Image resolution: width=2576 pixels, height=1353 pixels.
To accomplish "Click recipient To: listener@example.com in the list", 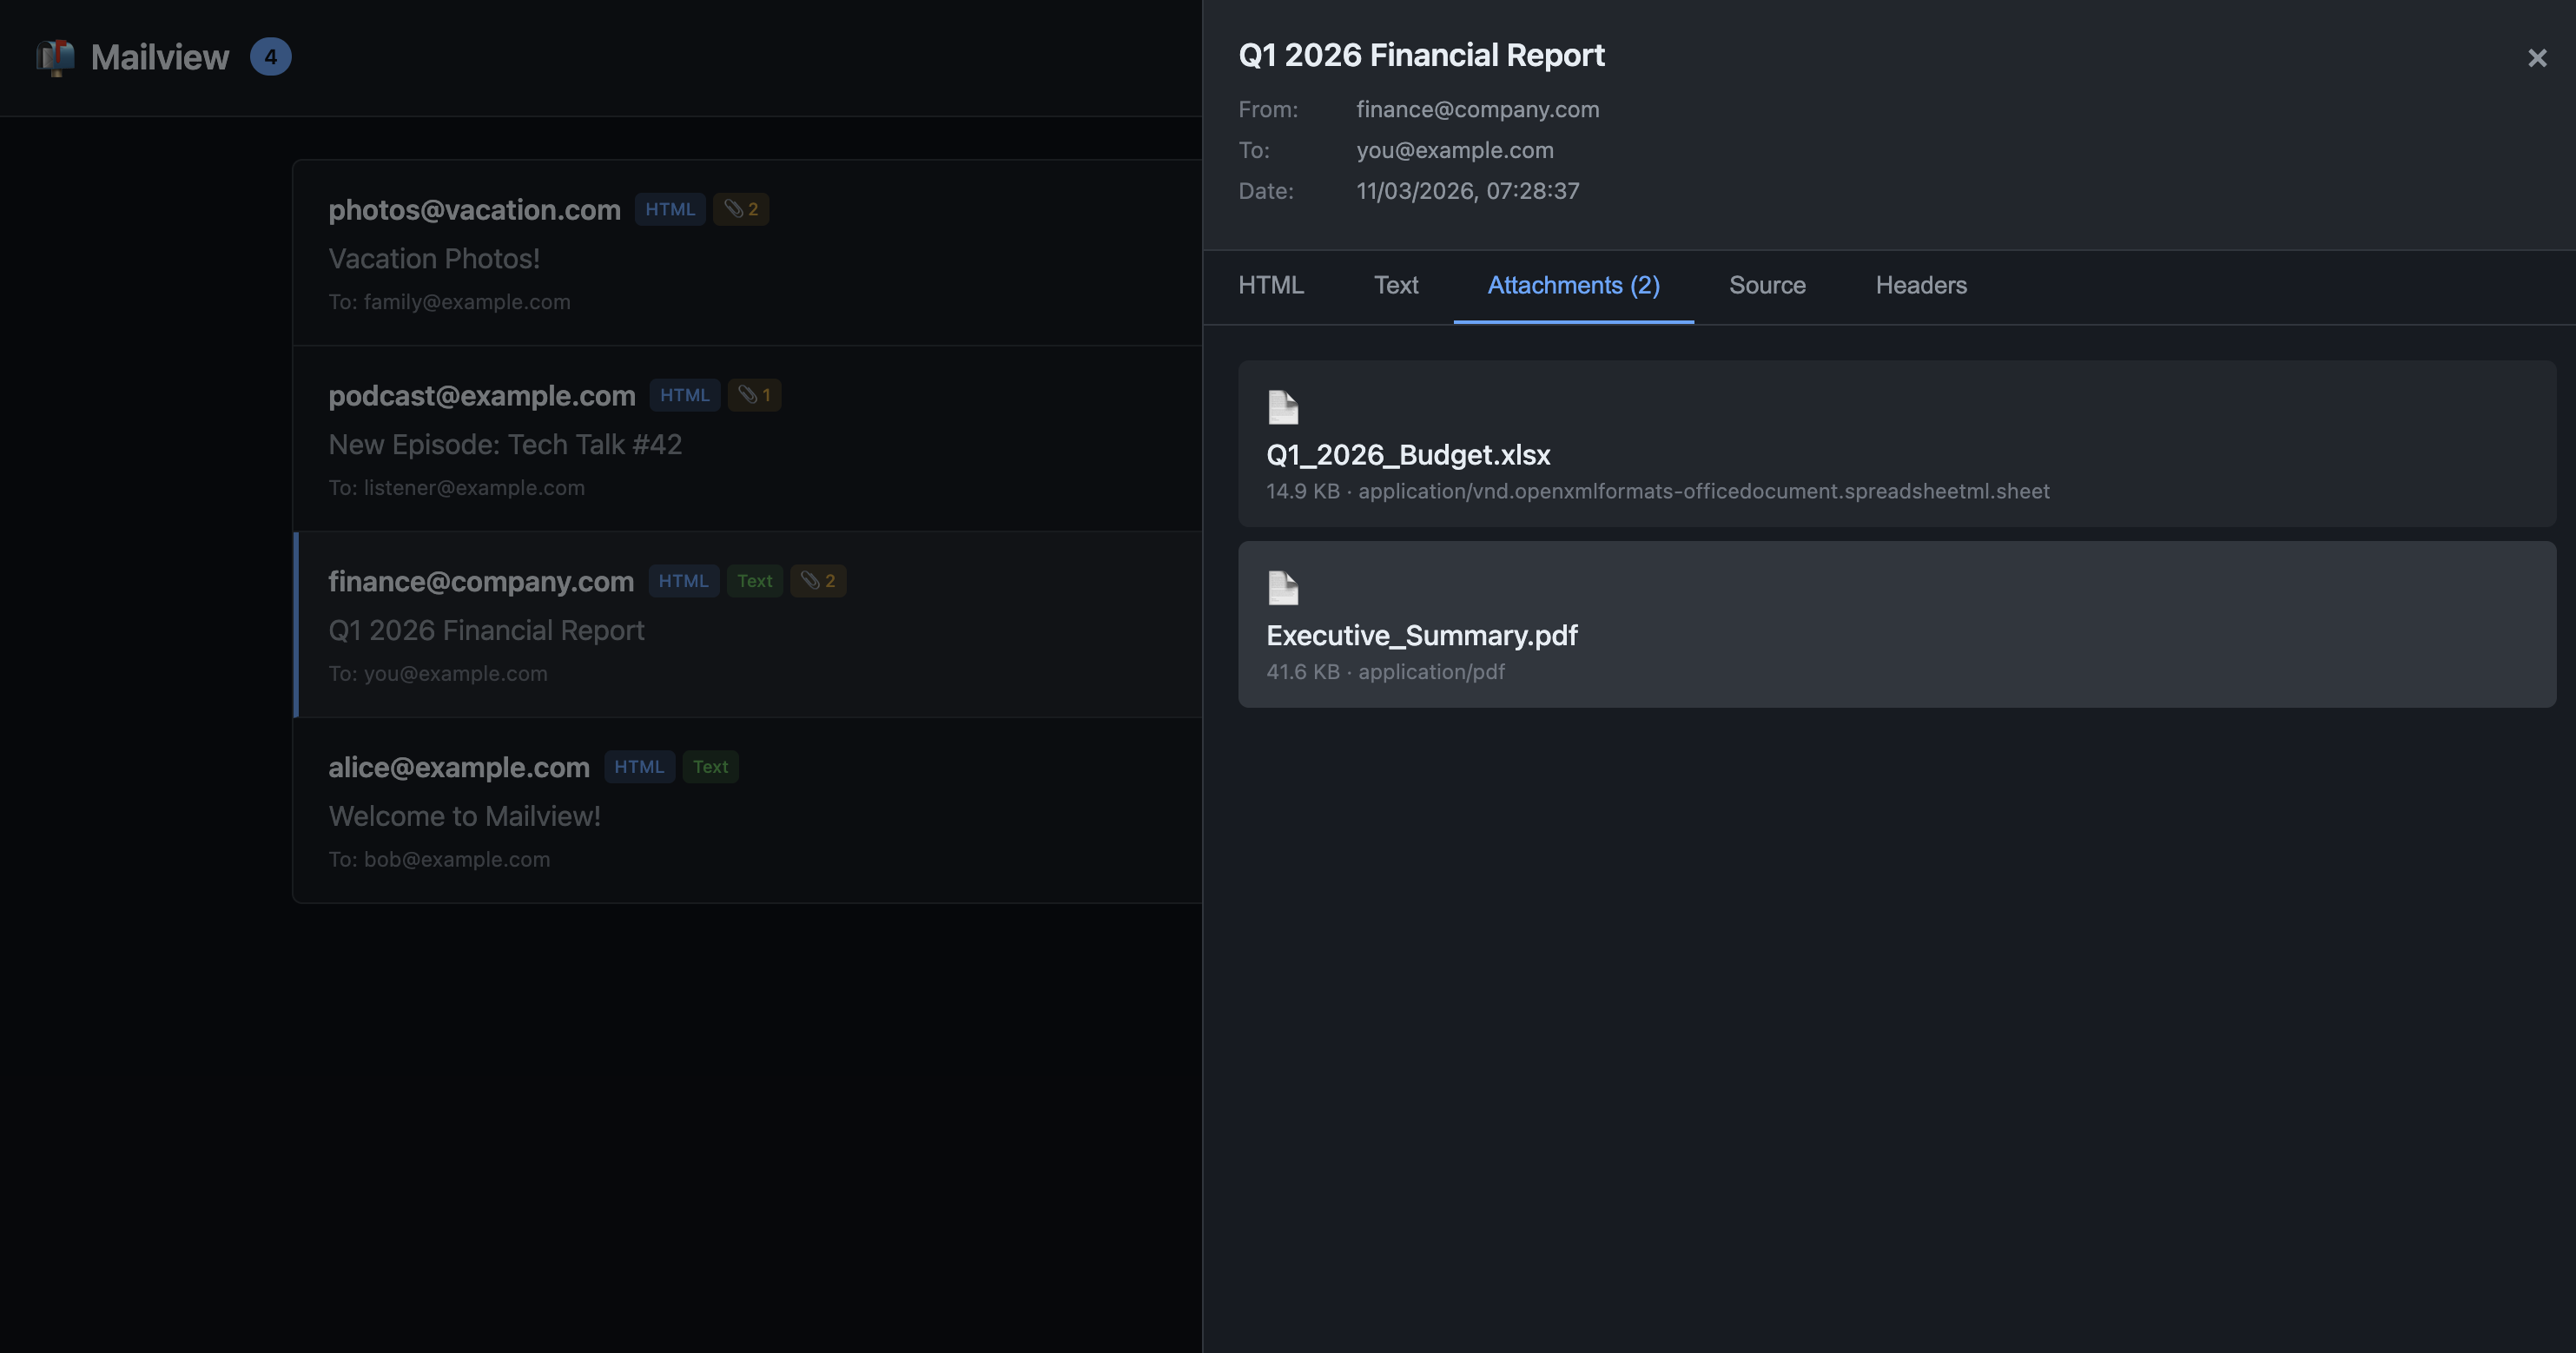I will point(457,488).
